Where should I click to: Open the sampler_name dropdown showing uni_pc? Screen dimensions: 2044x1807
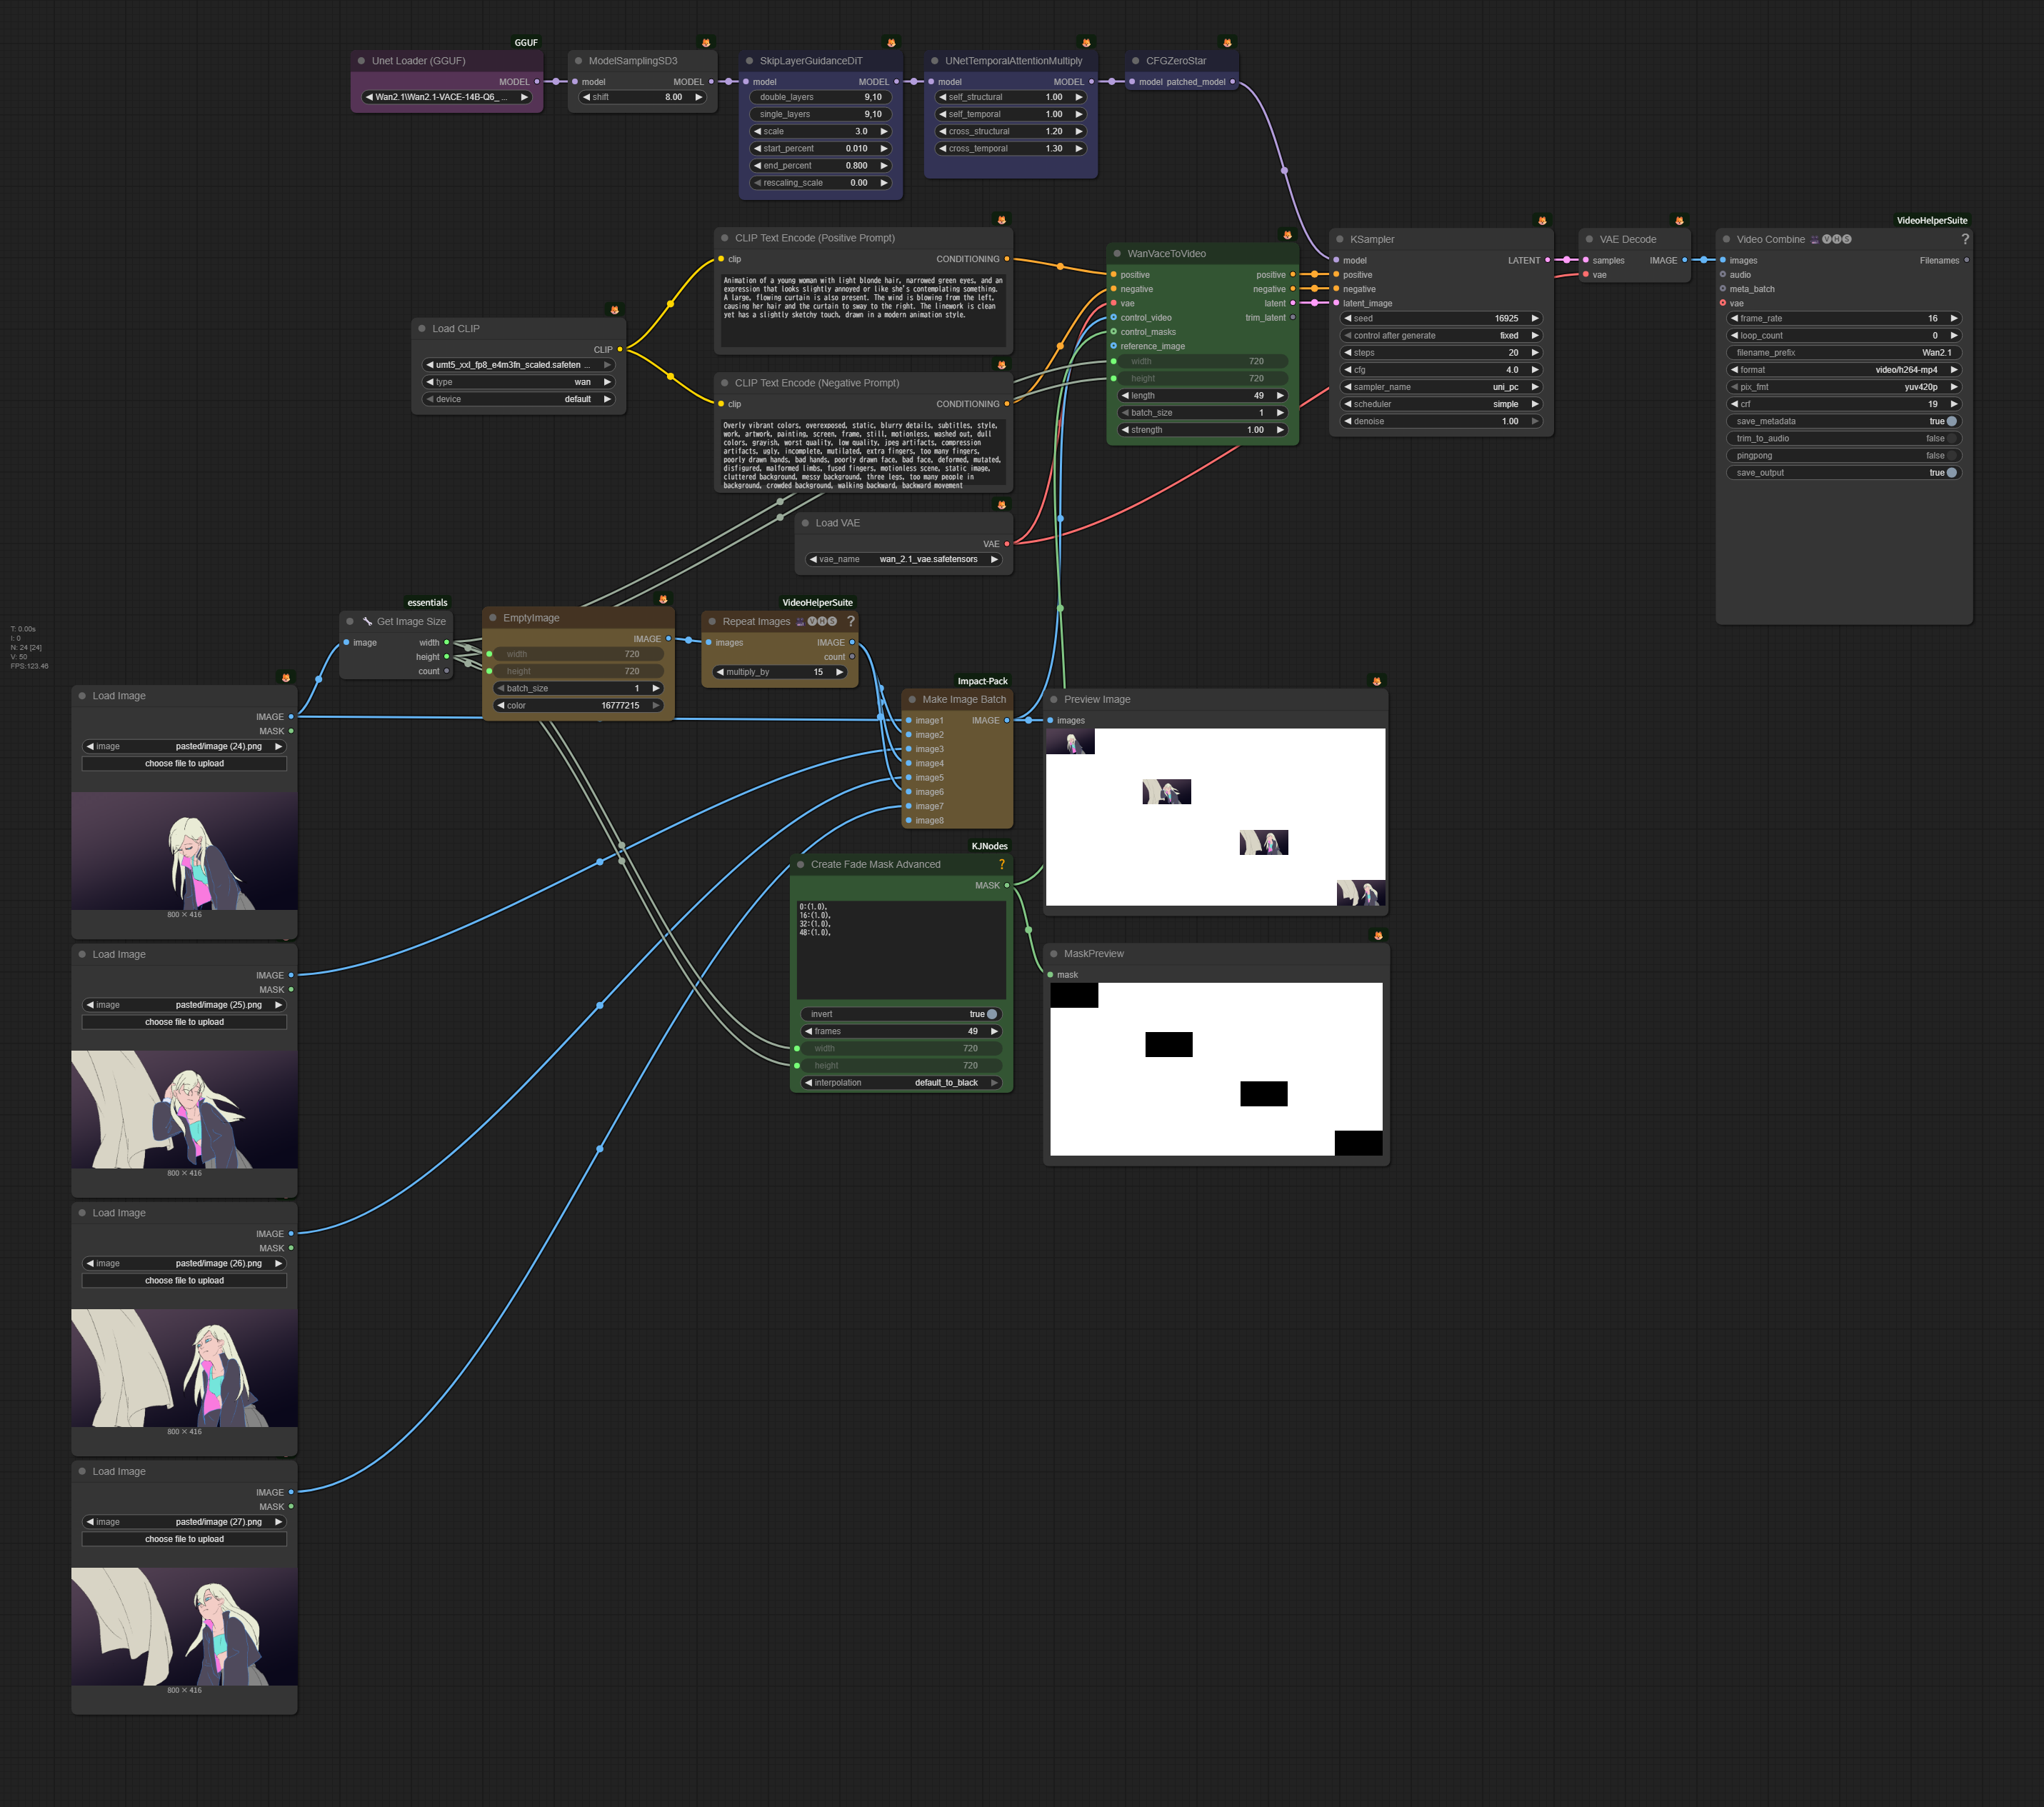tap(1440, 387)
